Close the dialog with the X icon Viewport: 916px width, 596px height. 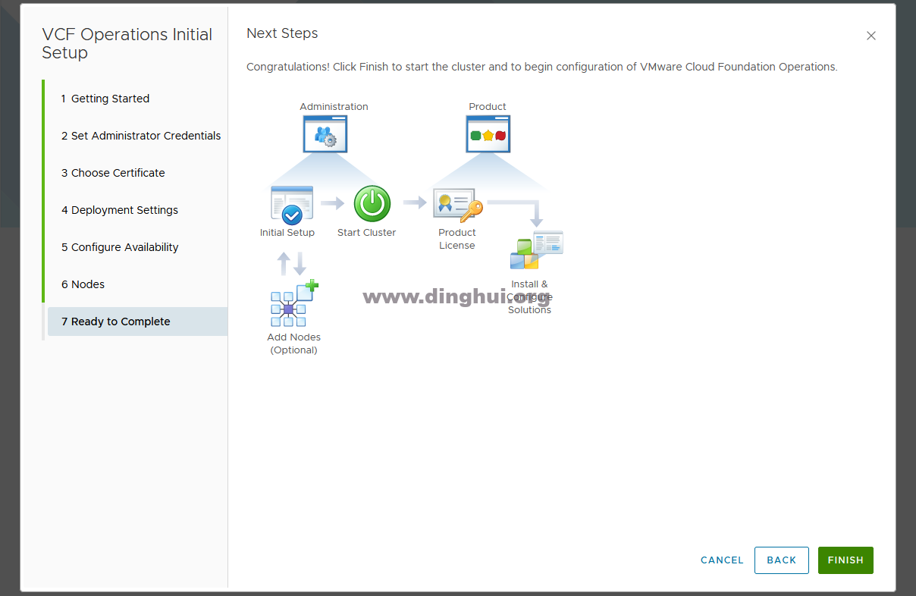click(x=871, y=36)
